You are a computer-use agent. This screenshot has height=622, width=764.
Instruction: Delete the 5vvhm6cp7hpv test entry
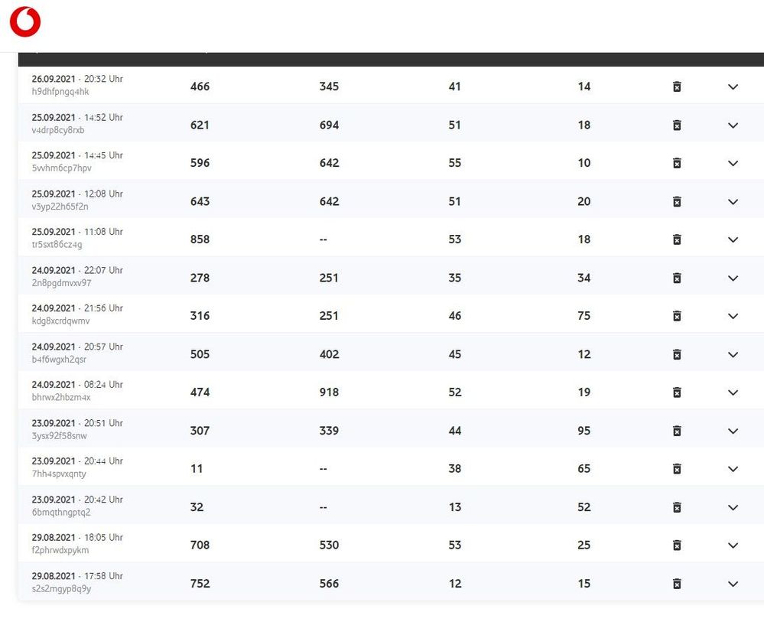pyautogui.click(x=677, y=163)
